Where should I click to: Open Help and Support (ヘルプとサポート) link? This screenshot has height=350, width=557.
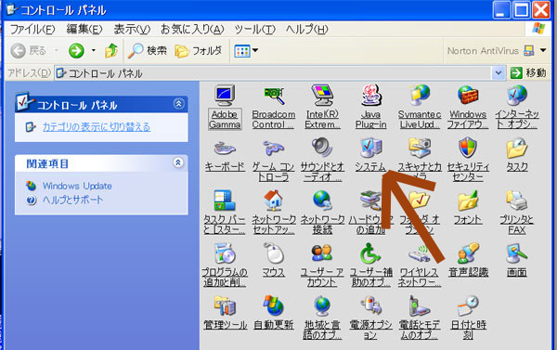pyautogui.click(x=72, y=200)
